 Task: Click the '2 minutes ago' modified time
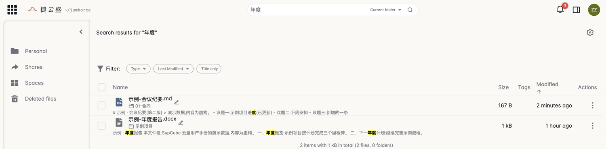tap(554, 106)
